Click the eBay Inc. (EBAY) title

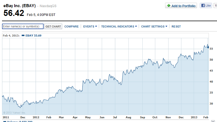20,6
